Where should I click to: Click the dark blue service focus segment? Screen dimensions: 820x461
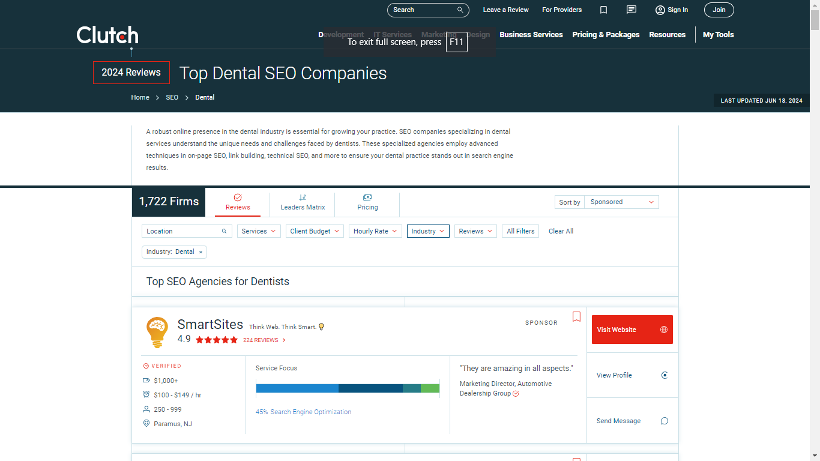point(370,388)
